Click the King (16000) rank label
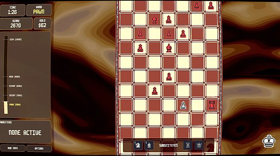The width and height of the screenshot is (280, 156). 15,40
